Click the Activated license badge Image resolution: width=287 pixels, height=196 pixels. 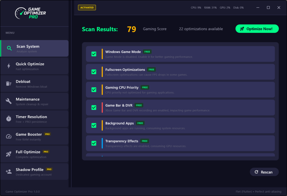point(87,8)
